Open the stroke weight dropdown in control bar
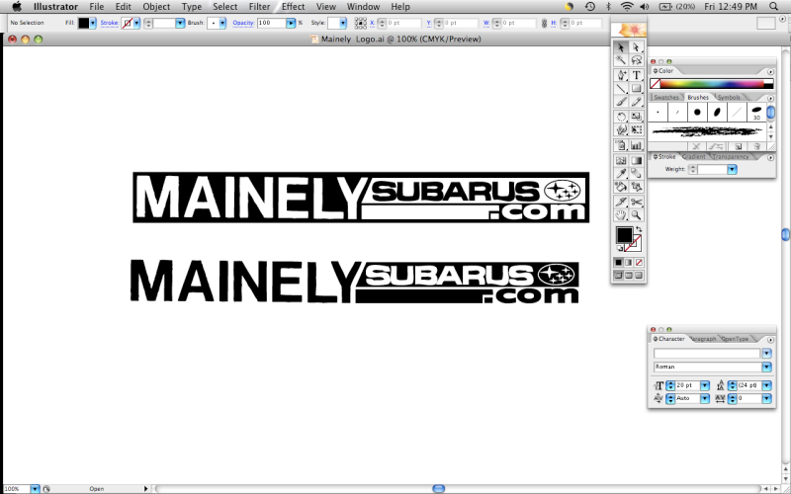The height and width of the screenshot is (494, 791). [180, 23]
